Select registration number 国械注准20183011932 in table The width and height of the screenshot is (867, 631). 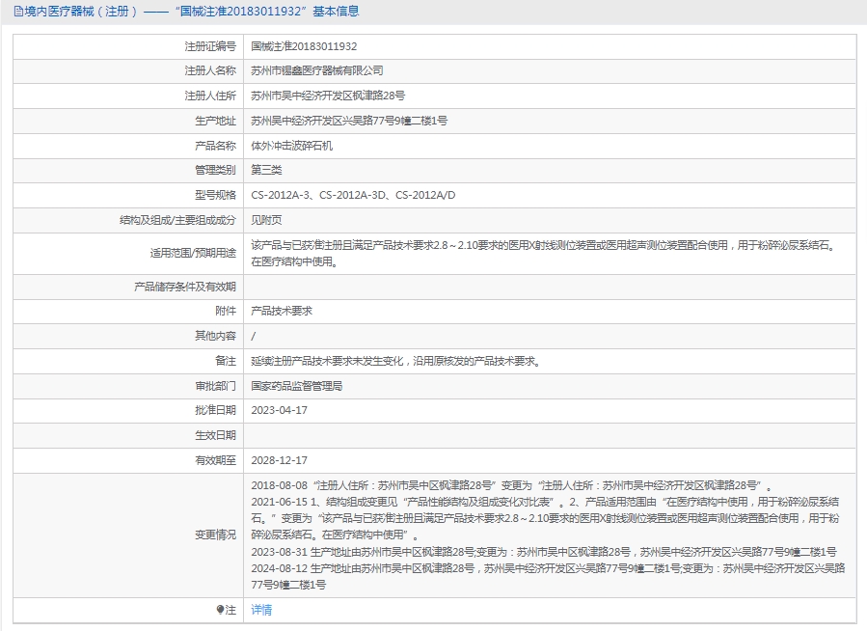(x=304, y=46)
